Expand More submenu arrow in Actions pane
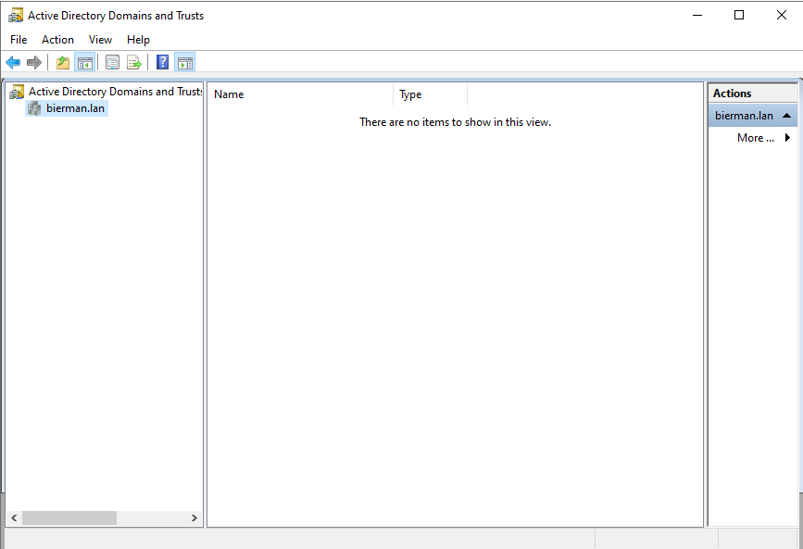Image resolution: width=803 pixels, height=549 pixels. (787, 137)
